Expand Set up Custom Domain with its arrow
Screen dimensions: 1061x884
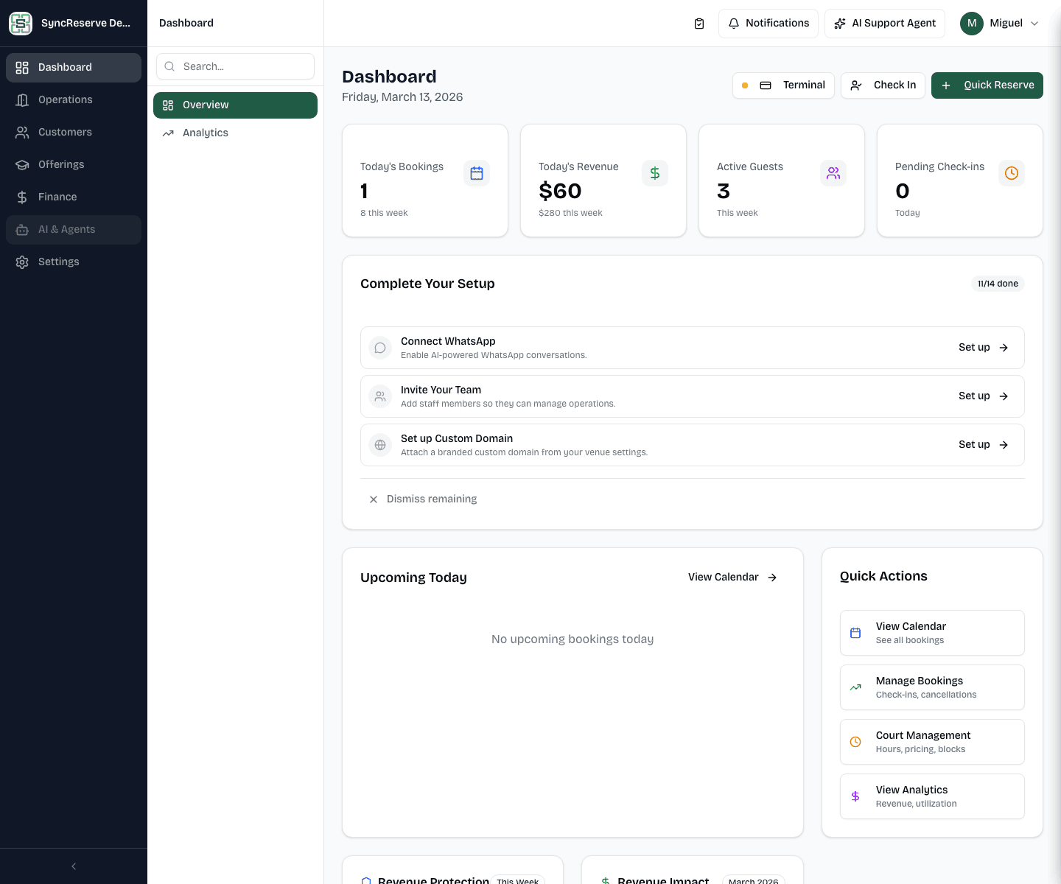point(1004,445)
